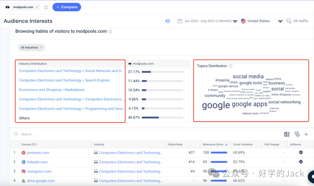Open the drive.google.com domain link
This screenshot has height=186, width=314.
click(x=41, y=181)
